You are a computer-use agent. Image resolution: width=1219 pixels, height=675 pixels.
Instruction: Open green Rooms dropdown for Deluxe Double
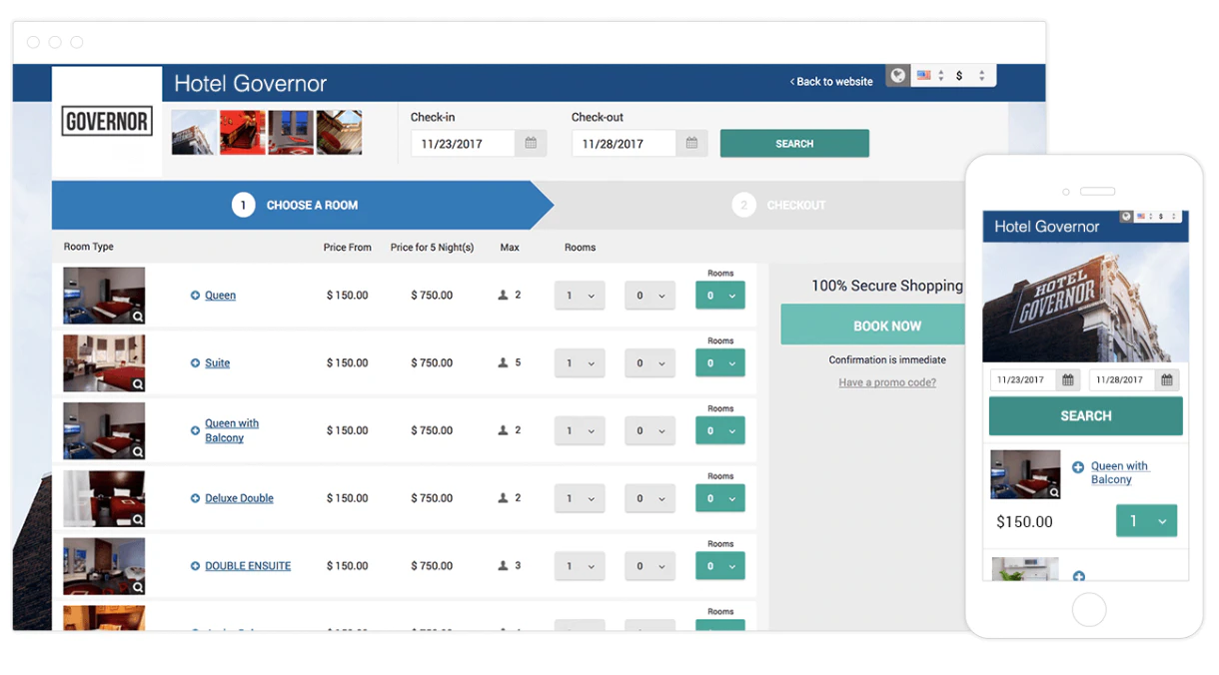coord(720,498)
